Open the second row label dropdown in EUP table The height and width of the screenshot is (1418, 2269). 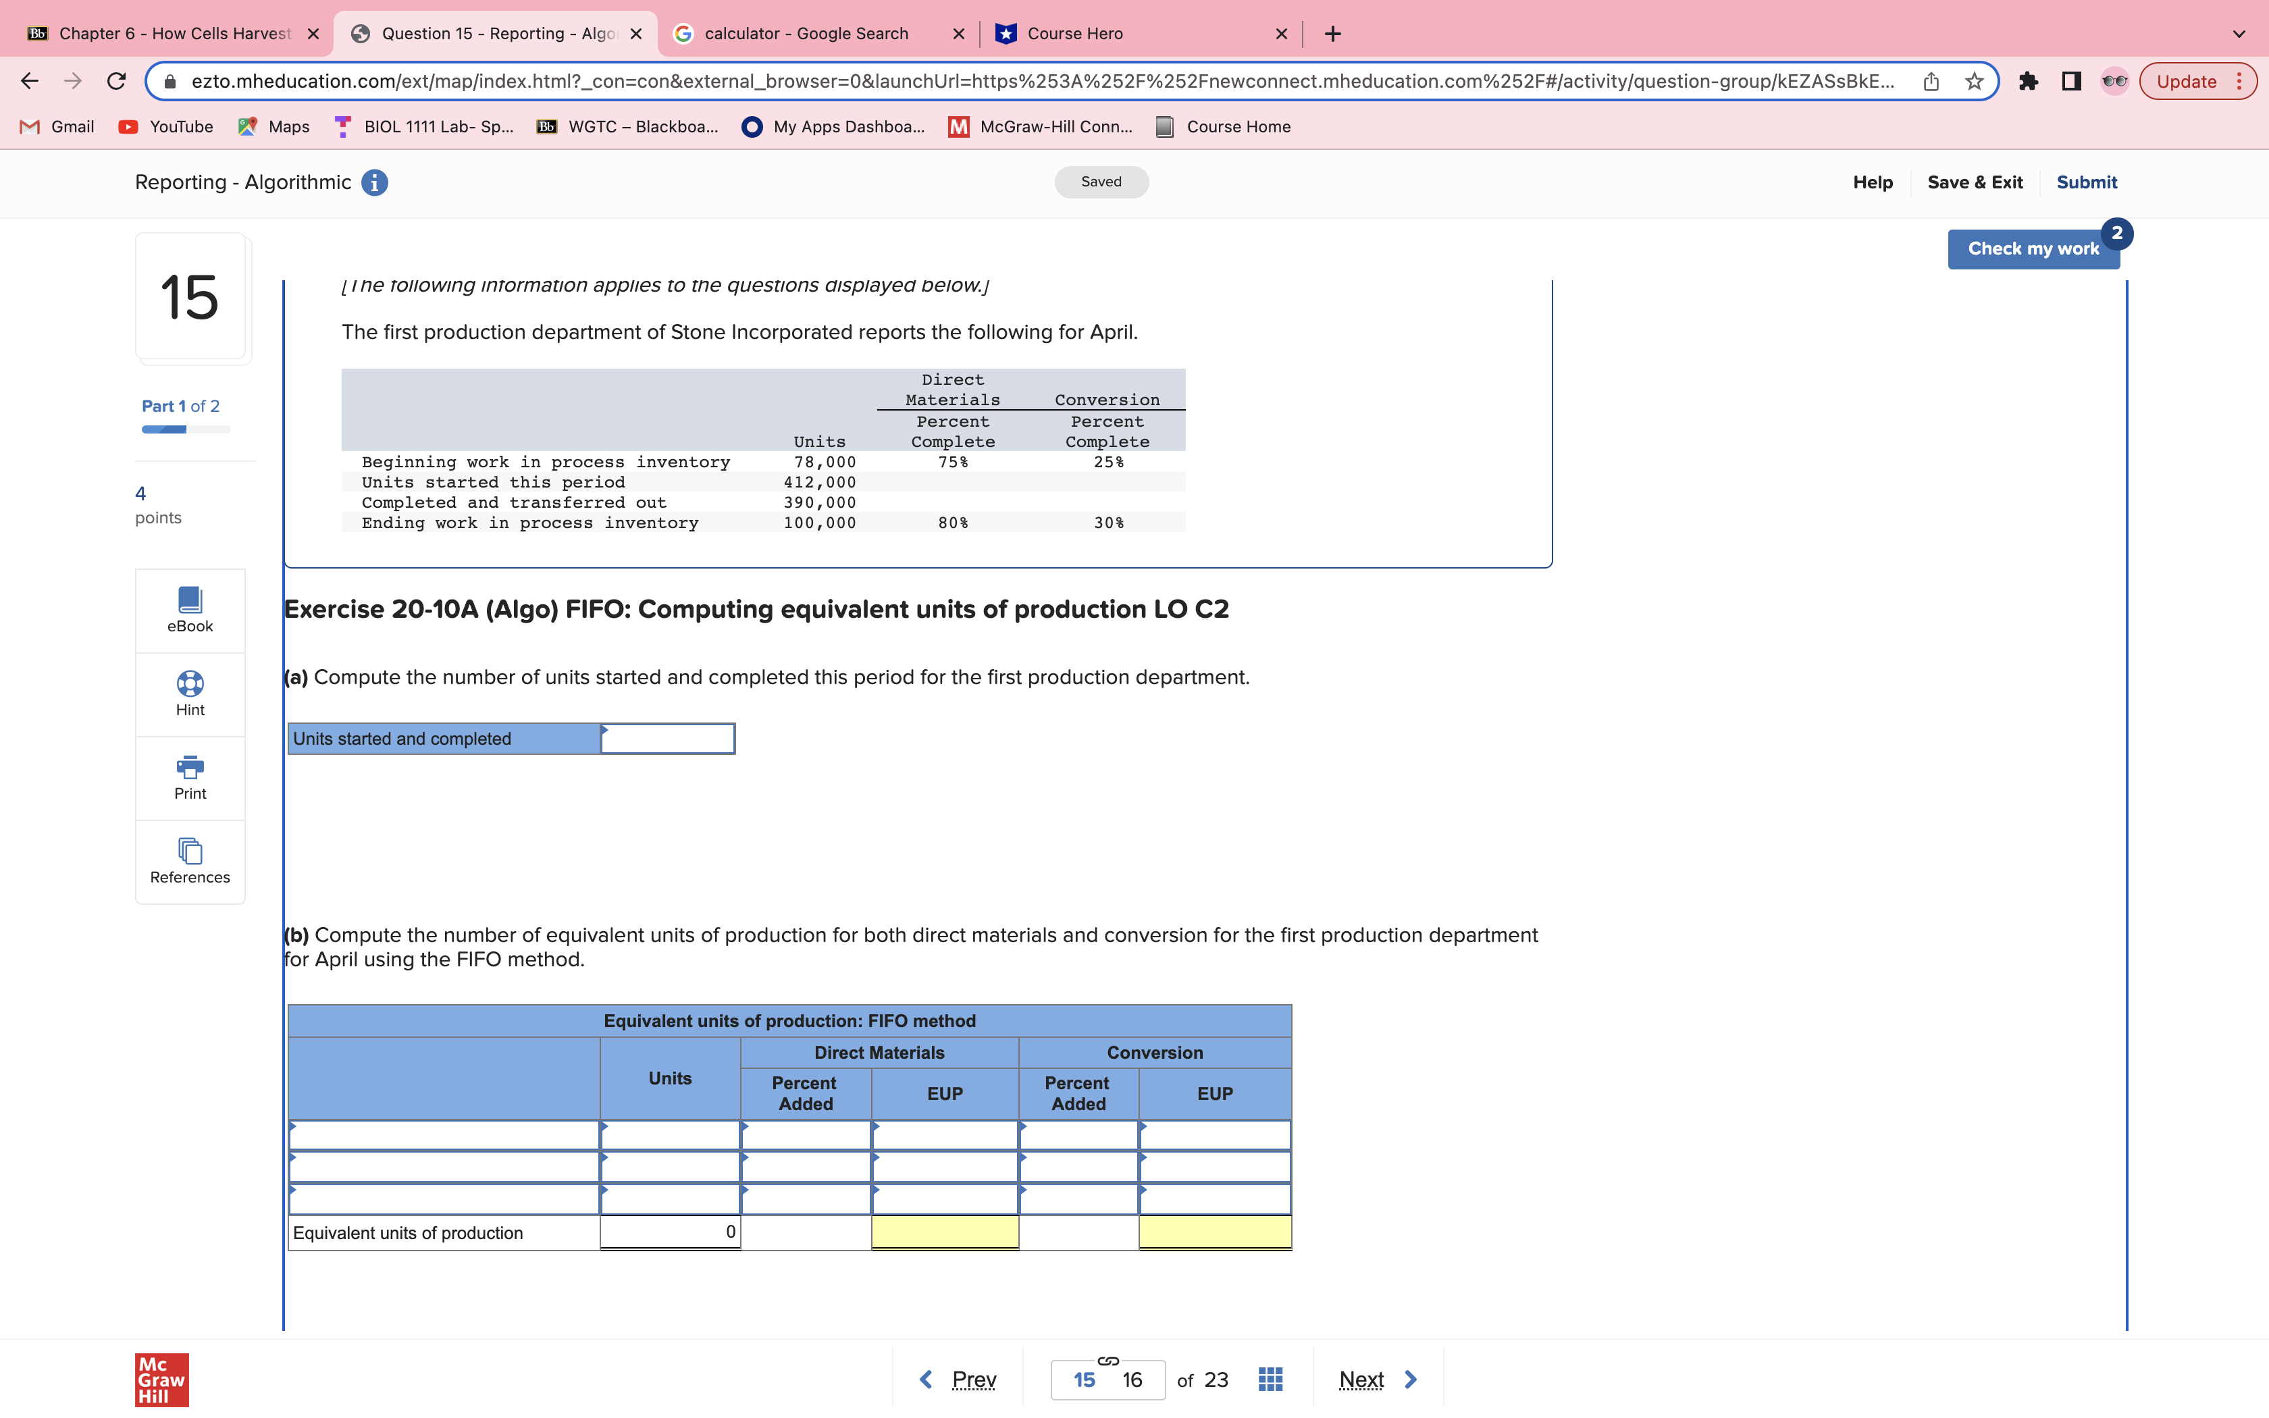pyautogui.click(x=444, y=1167)
